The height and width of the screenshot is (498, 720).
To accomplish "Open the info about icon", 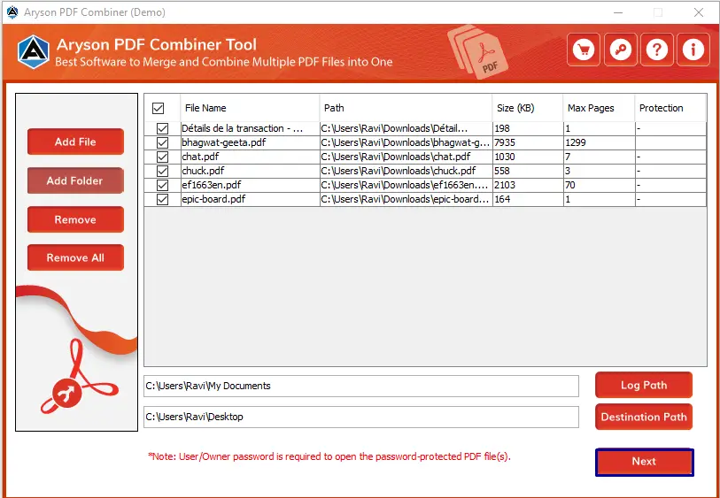I will [693, 50].
